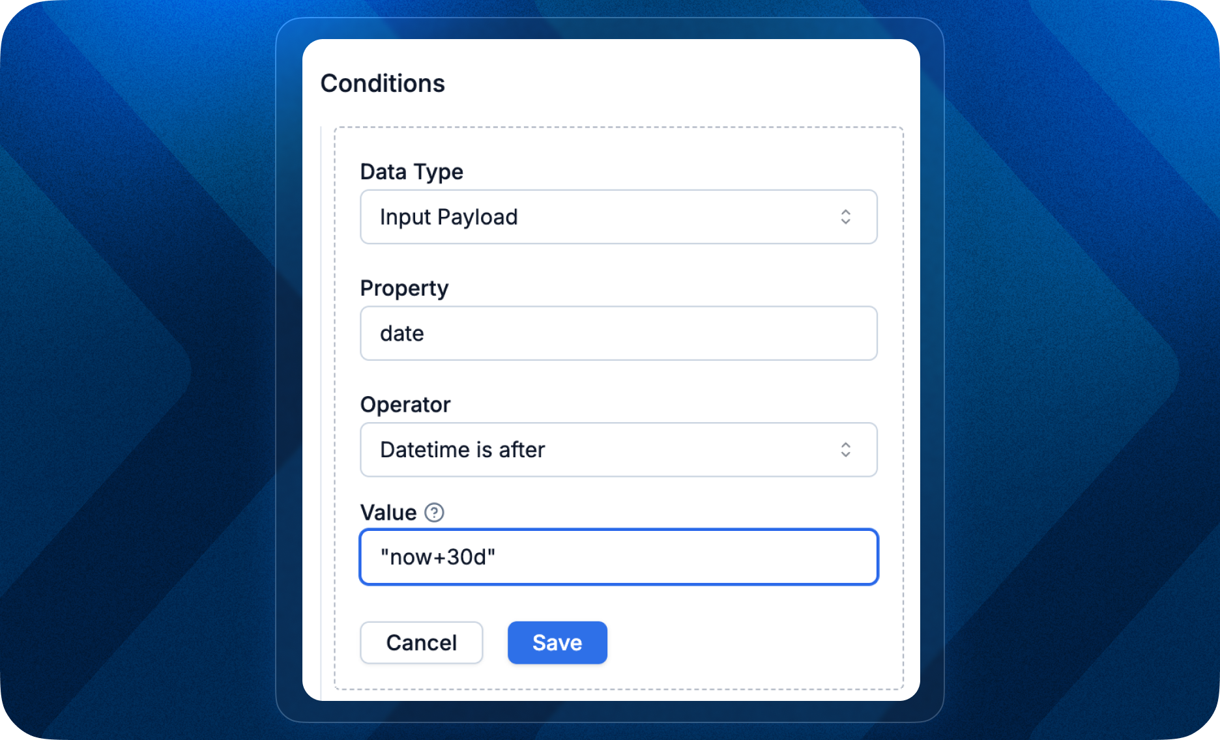Screen dimensions: 1220x740
Task: Click the Value label text
Action: 389,513
